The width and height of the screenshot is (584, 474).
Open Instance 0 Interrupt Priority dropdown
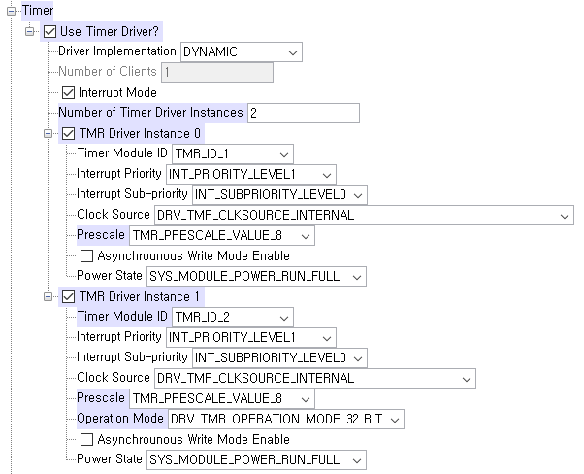tap(256, 174)
